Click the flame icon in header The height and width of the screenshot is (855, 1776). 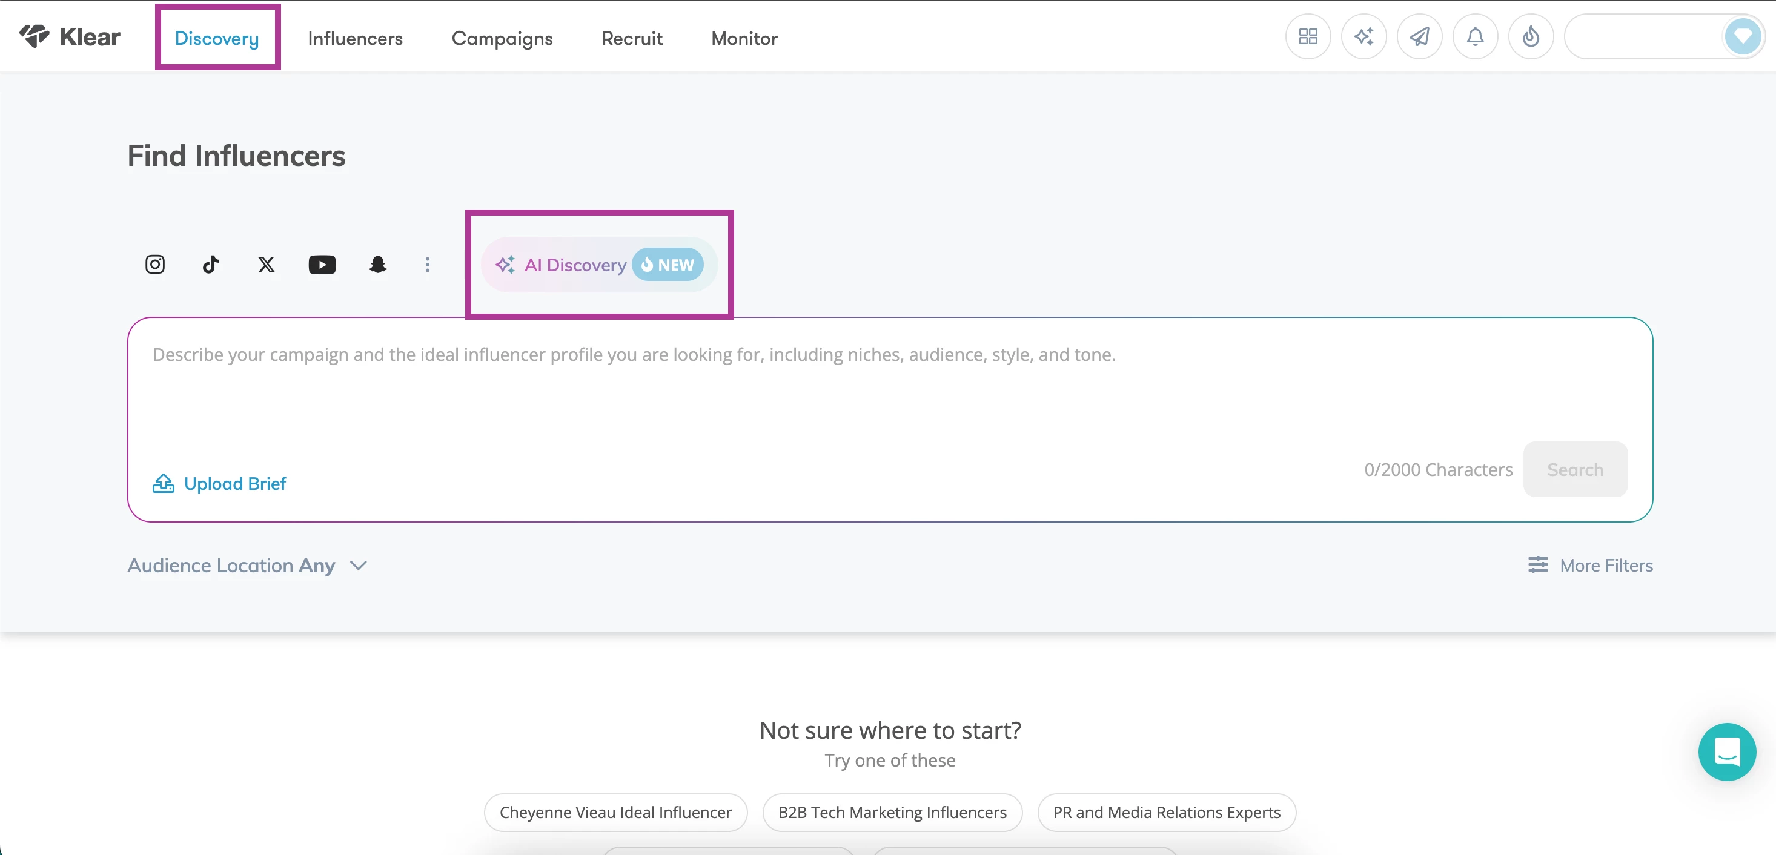pos(1531,36)
